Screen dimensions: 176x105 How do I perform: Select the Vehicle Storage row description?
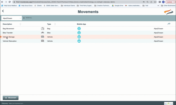click(9, 37)
